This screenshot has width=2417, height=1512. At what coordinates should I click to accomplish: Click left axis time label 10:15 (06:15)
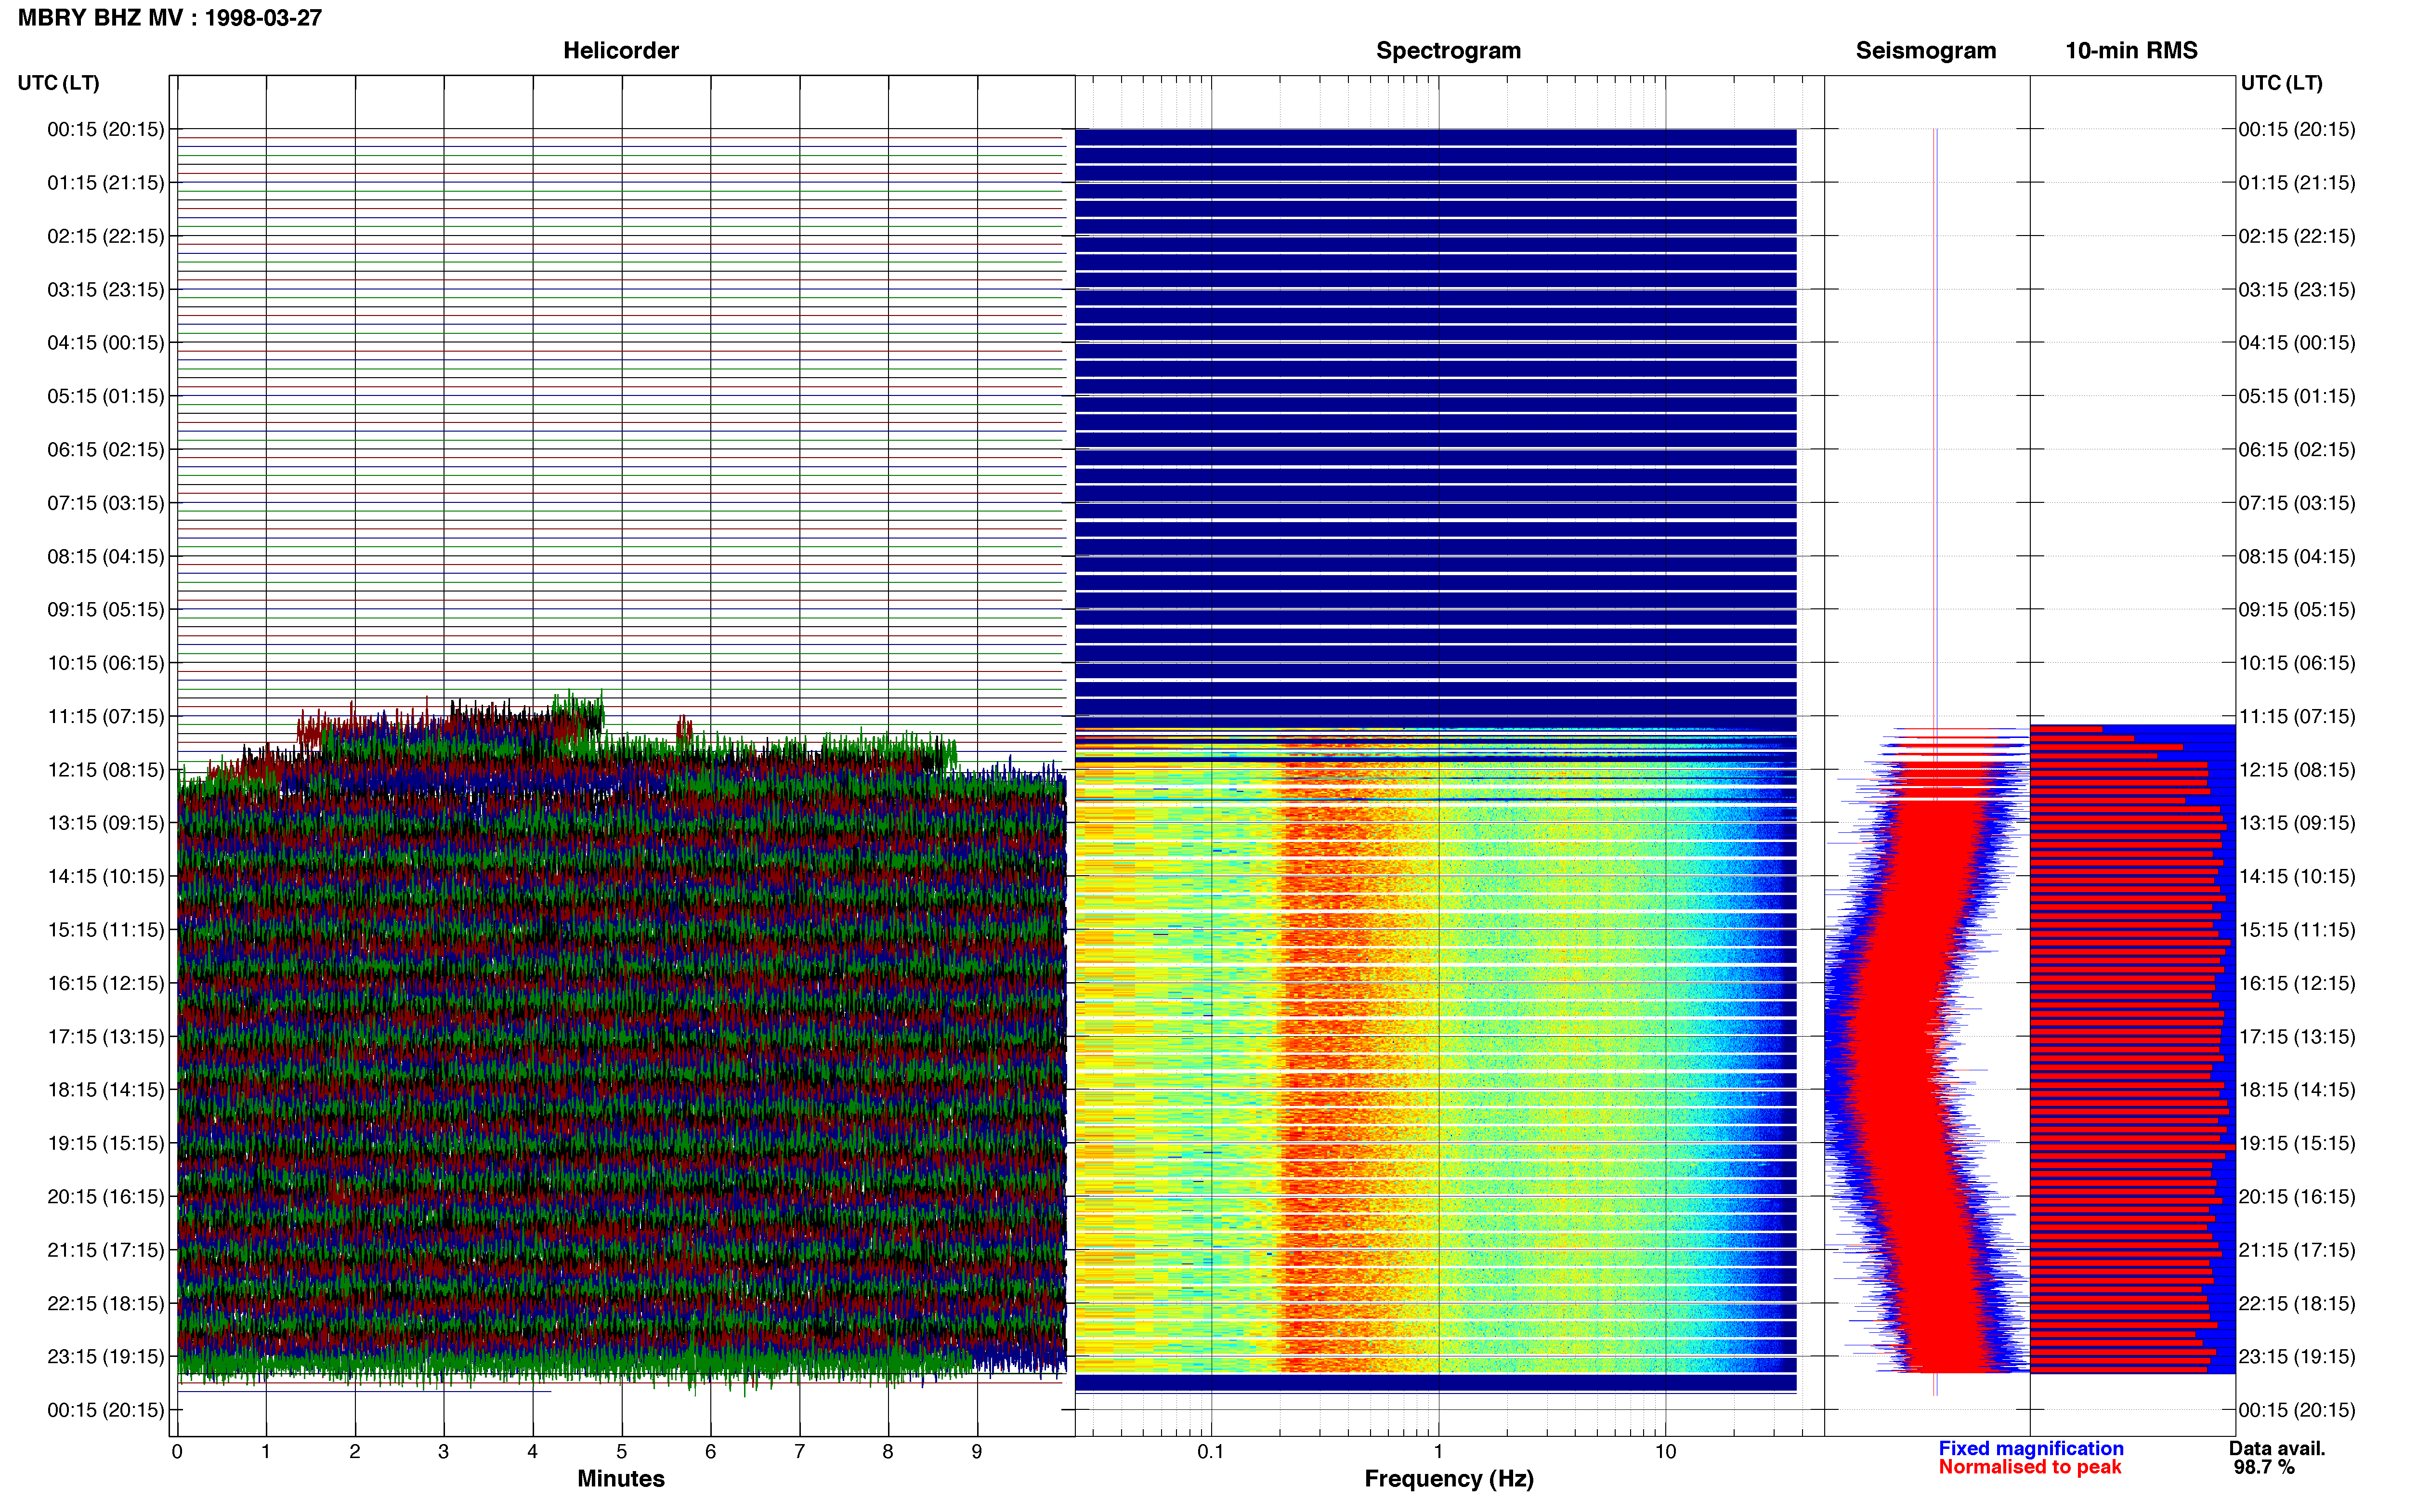pyautogui.click(x=106, y=663)
